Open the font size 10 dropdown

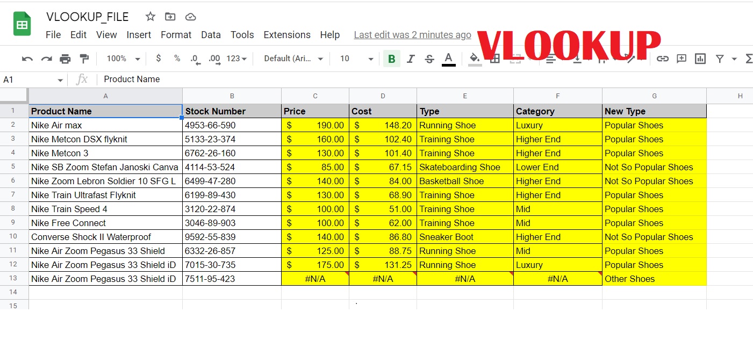pos(356,59)
